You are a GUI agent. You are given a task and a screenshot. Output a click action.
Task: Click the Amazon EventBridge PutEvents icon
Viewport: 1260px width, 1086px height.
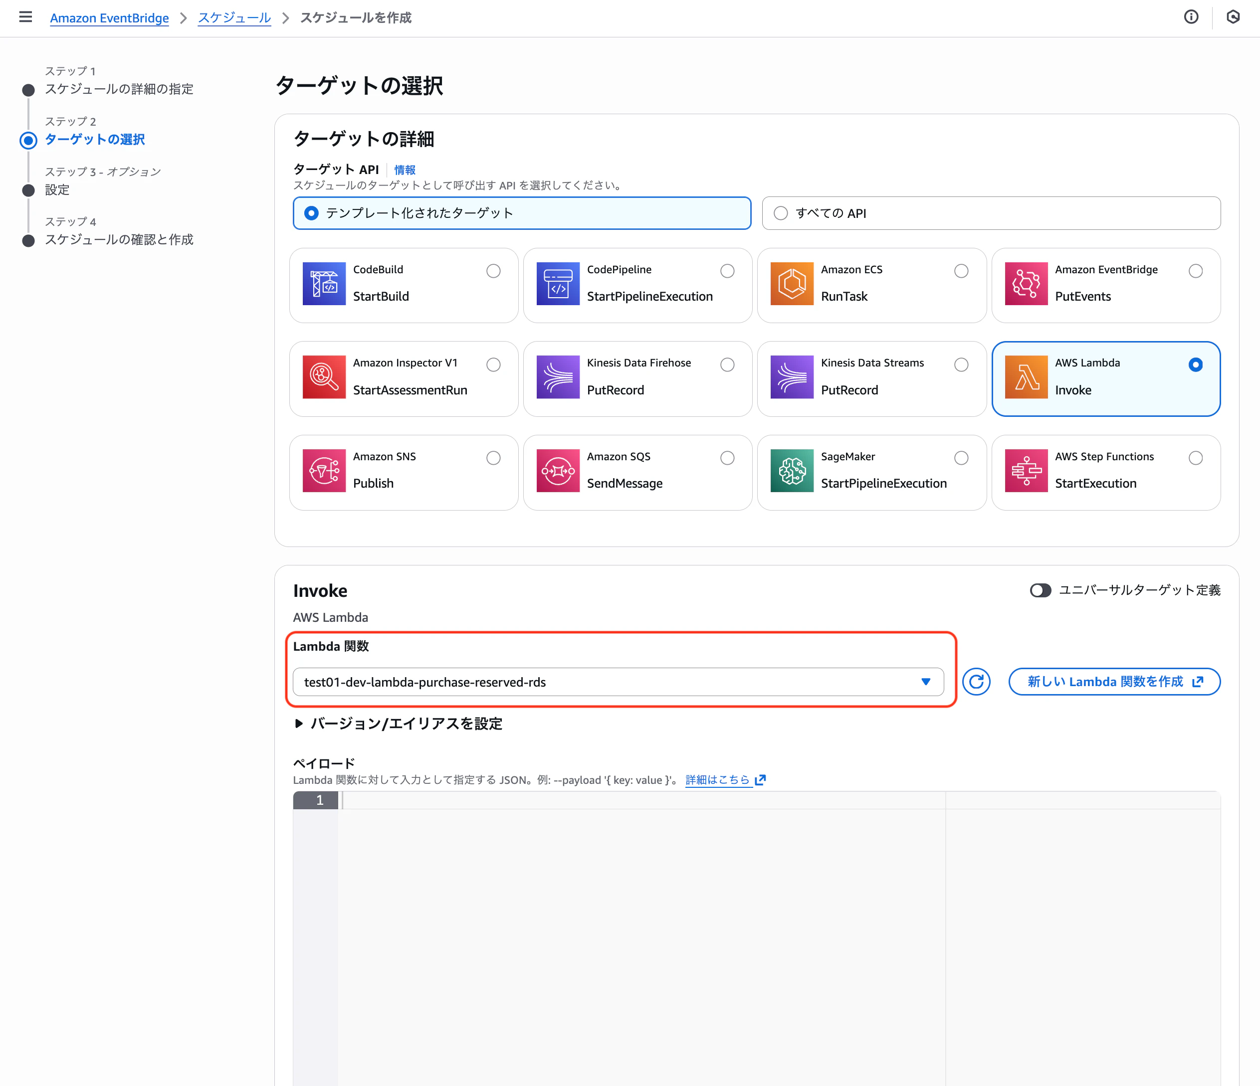(1026, 284)
